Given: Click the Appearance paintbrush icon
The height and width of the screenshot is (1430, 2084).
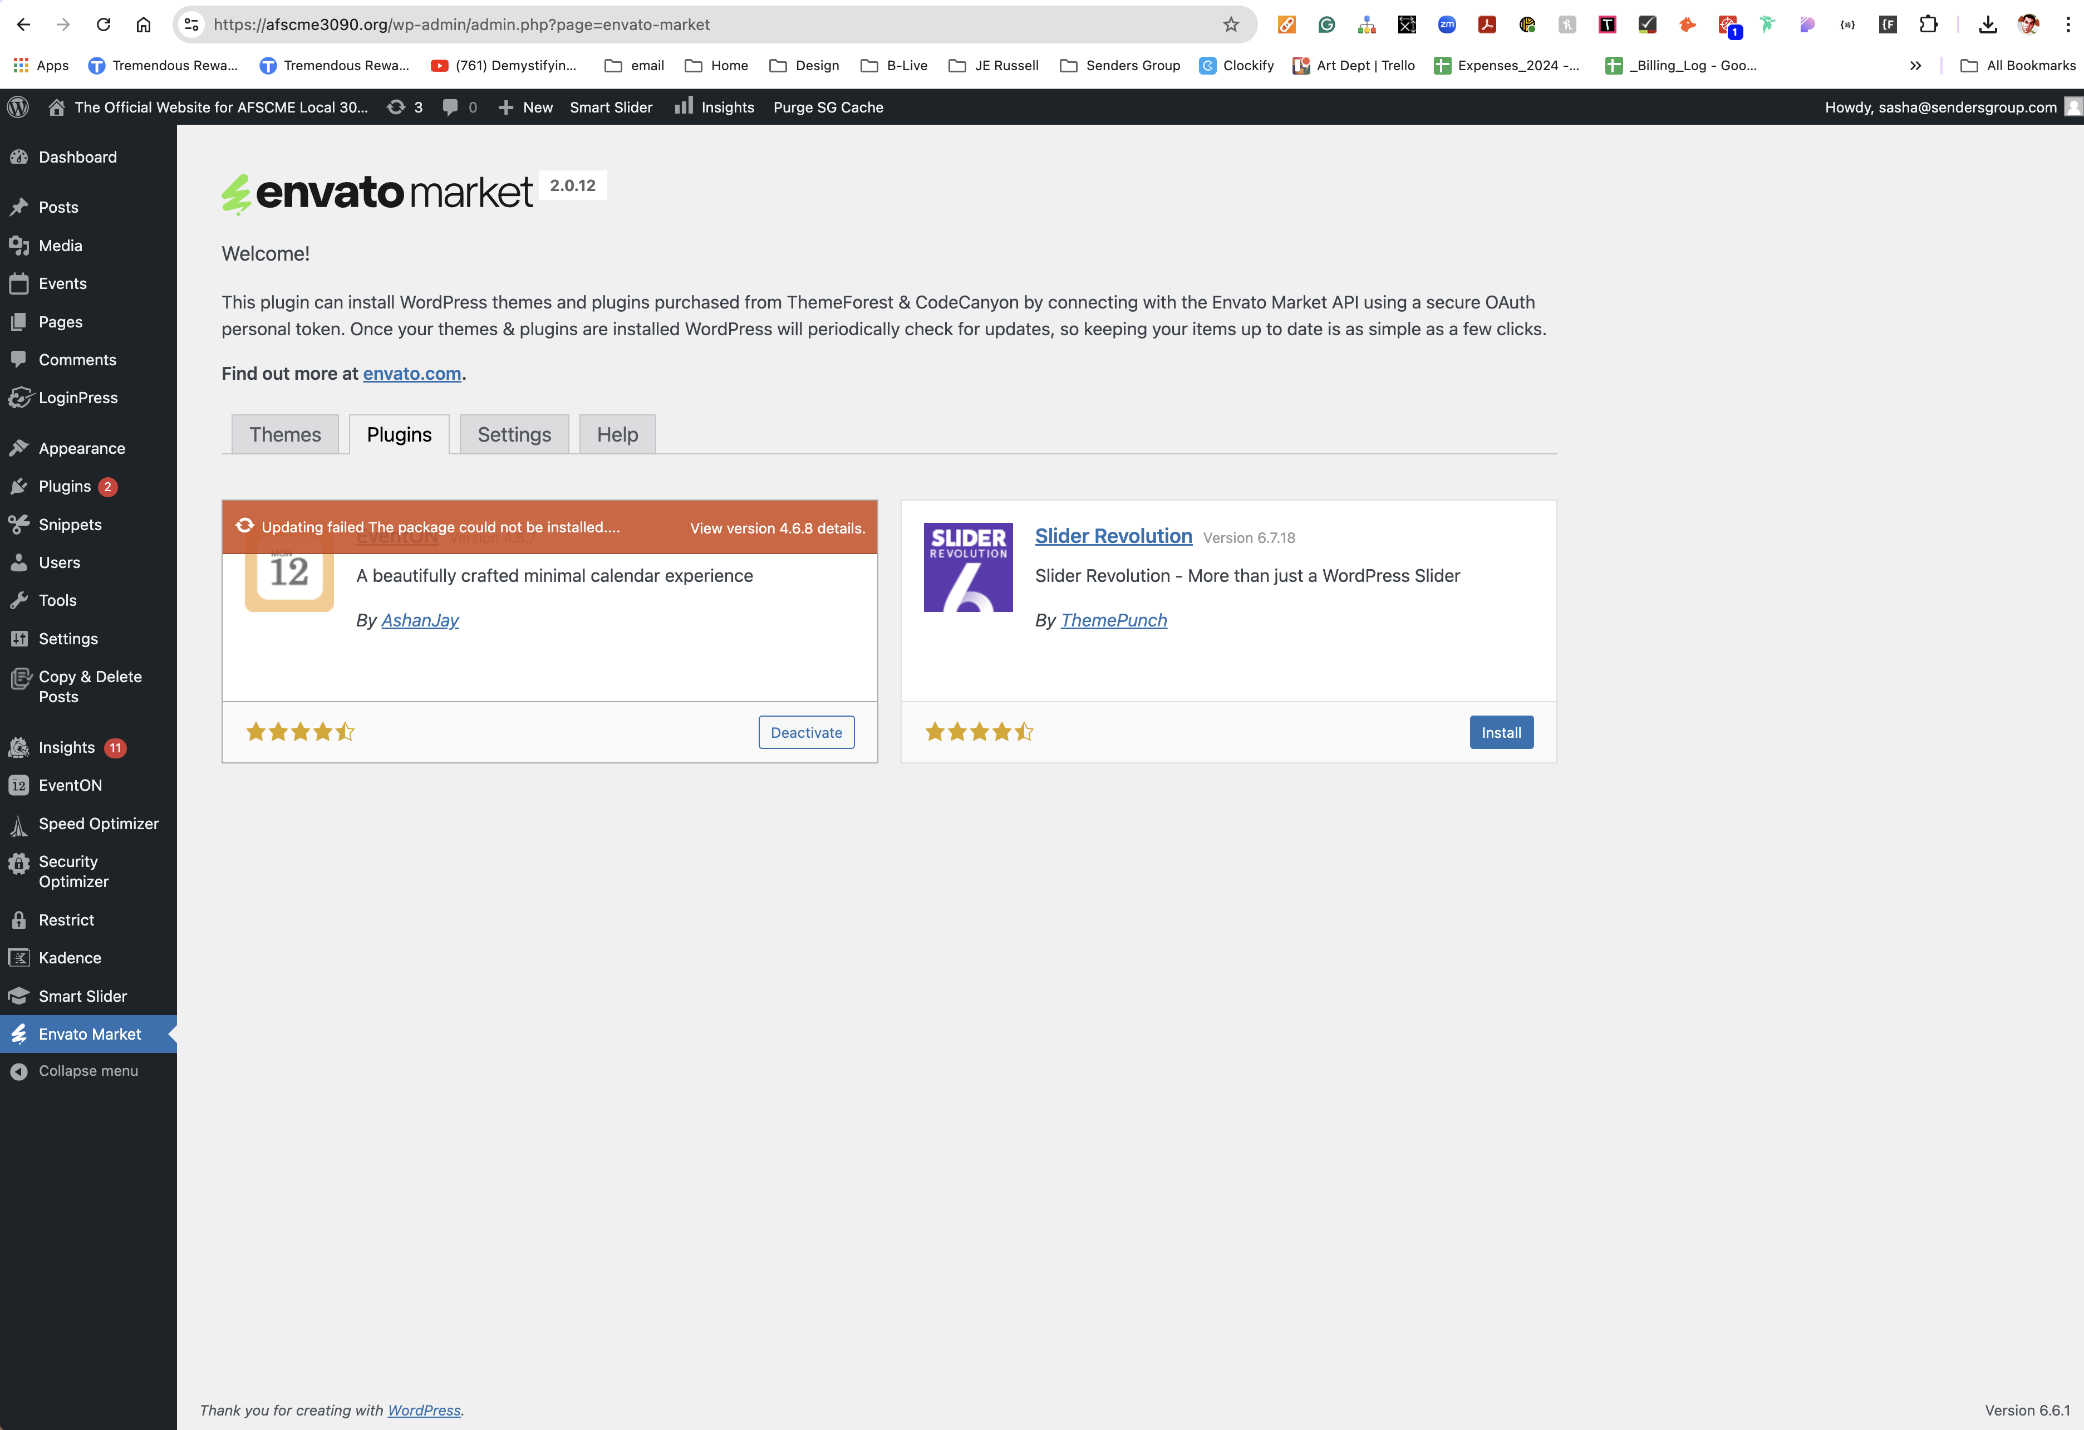Looking at the screenshot, I should pyautogui.click(x=19, y=448).
